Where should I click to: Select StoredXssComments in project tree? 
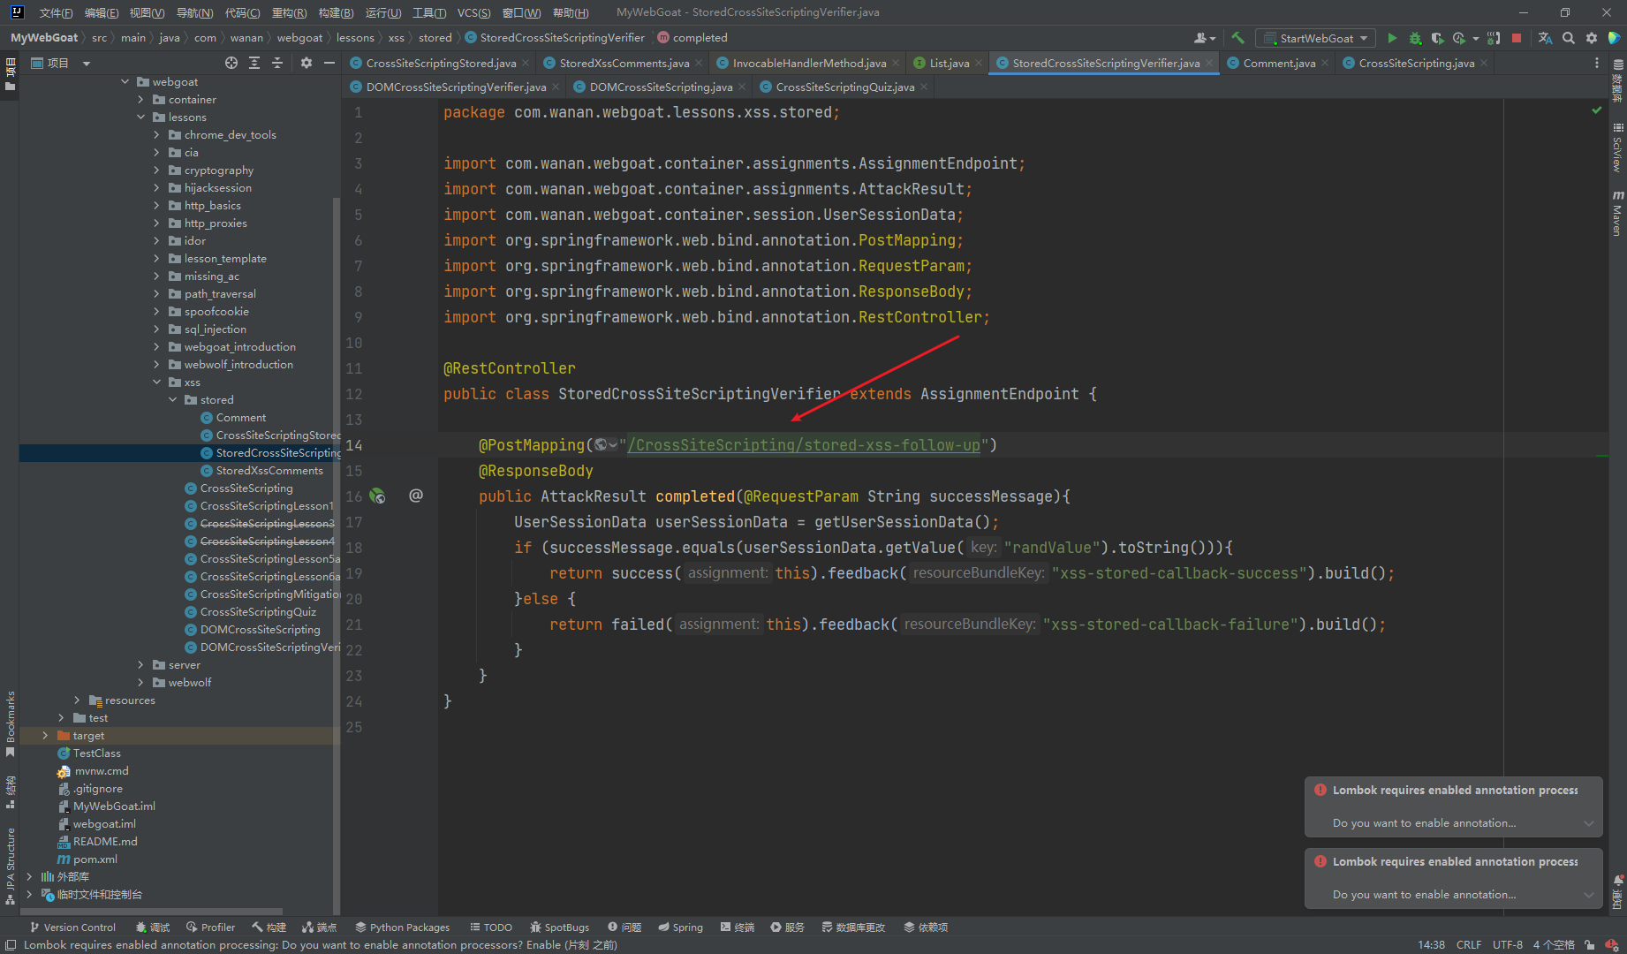coord(269,470)
